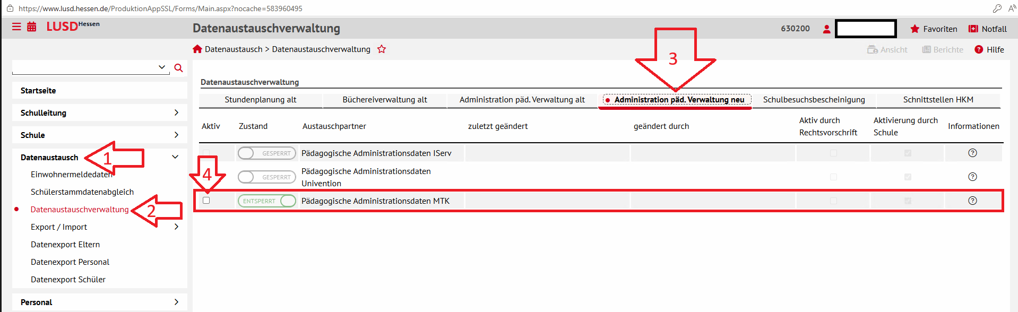
Task: Open the Hilfe help icon
Action: (x=979, y=49)
